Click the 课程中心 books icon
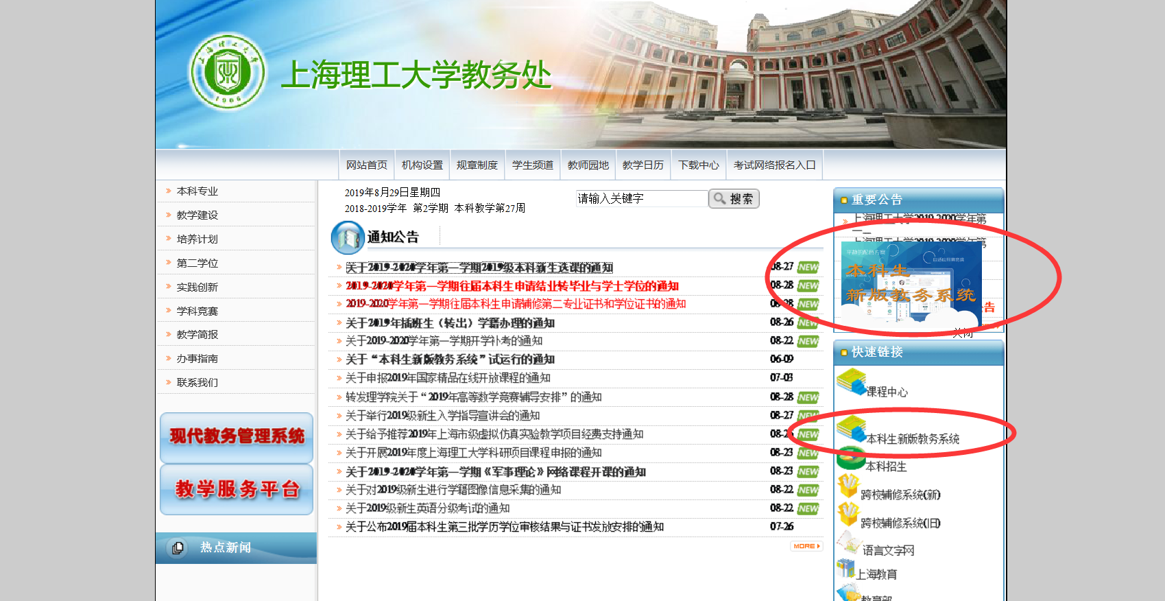Screen dimensions: 1165x601 (852, 381)
